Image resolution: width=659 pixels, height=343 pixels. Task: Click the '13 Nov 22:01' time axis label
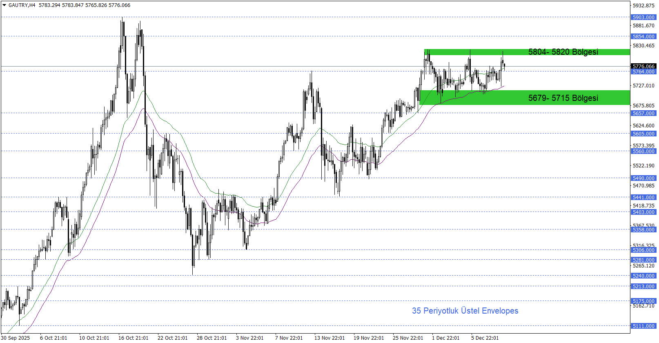(329, 338)
